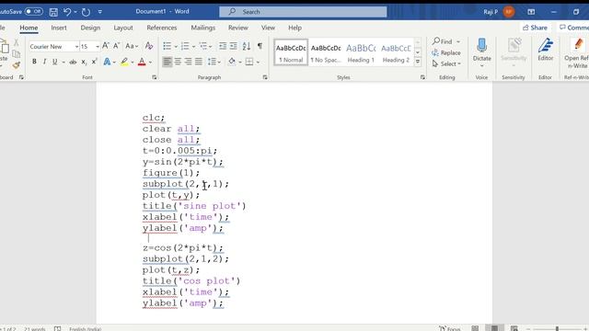Switch to the Layout tab
Viewport: 589px width, 331px height.
(123, 28)
